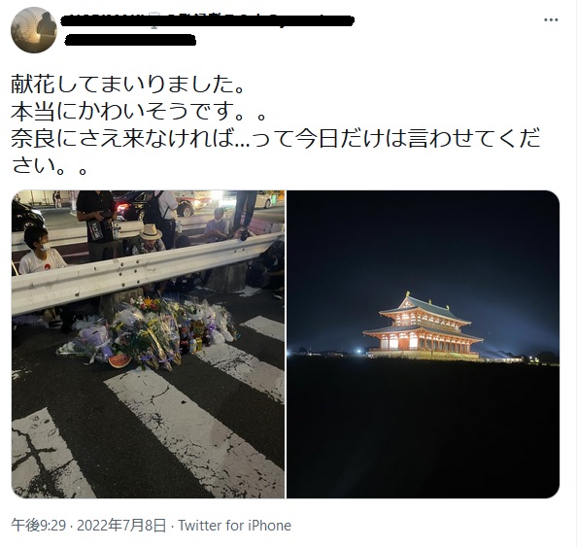The width and height of the screenshot is (577, 547).
Task: Click the 2022年7月8日 date
Action: pos(121,526)
